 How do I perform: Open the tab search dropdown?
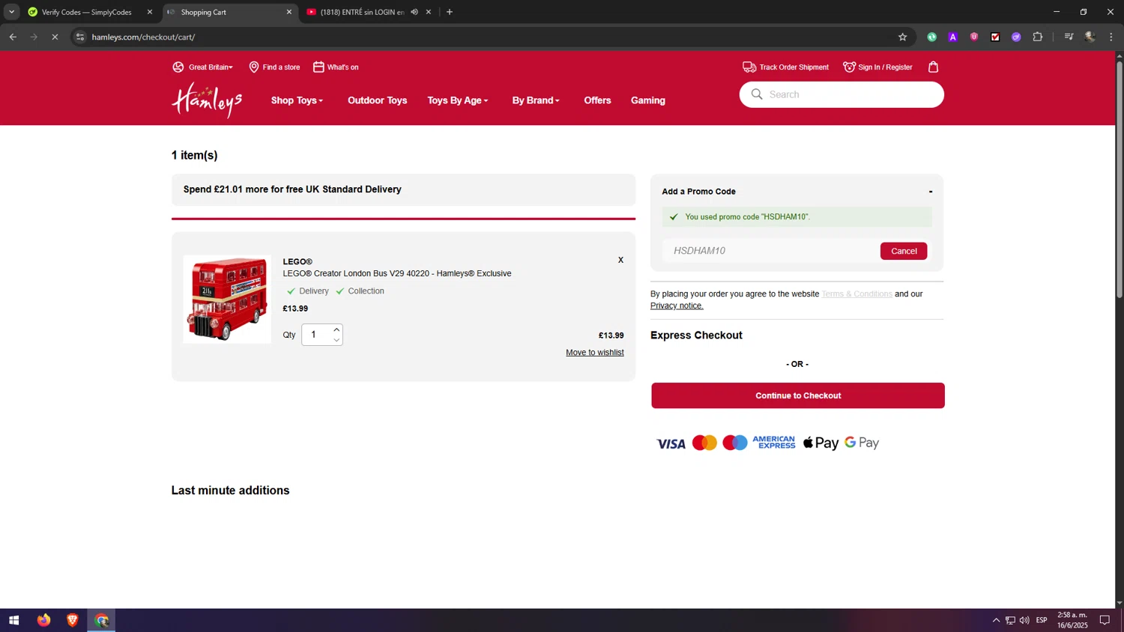11,12
